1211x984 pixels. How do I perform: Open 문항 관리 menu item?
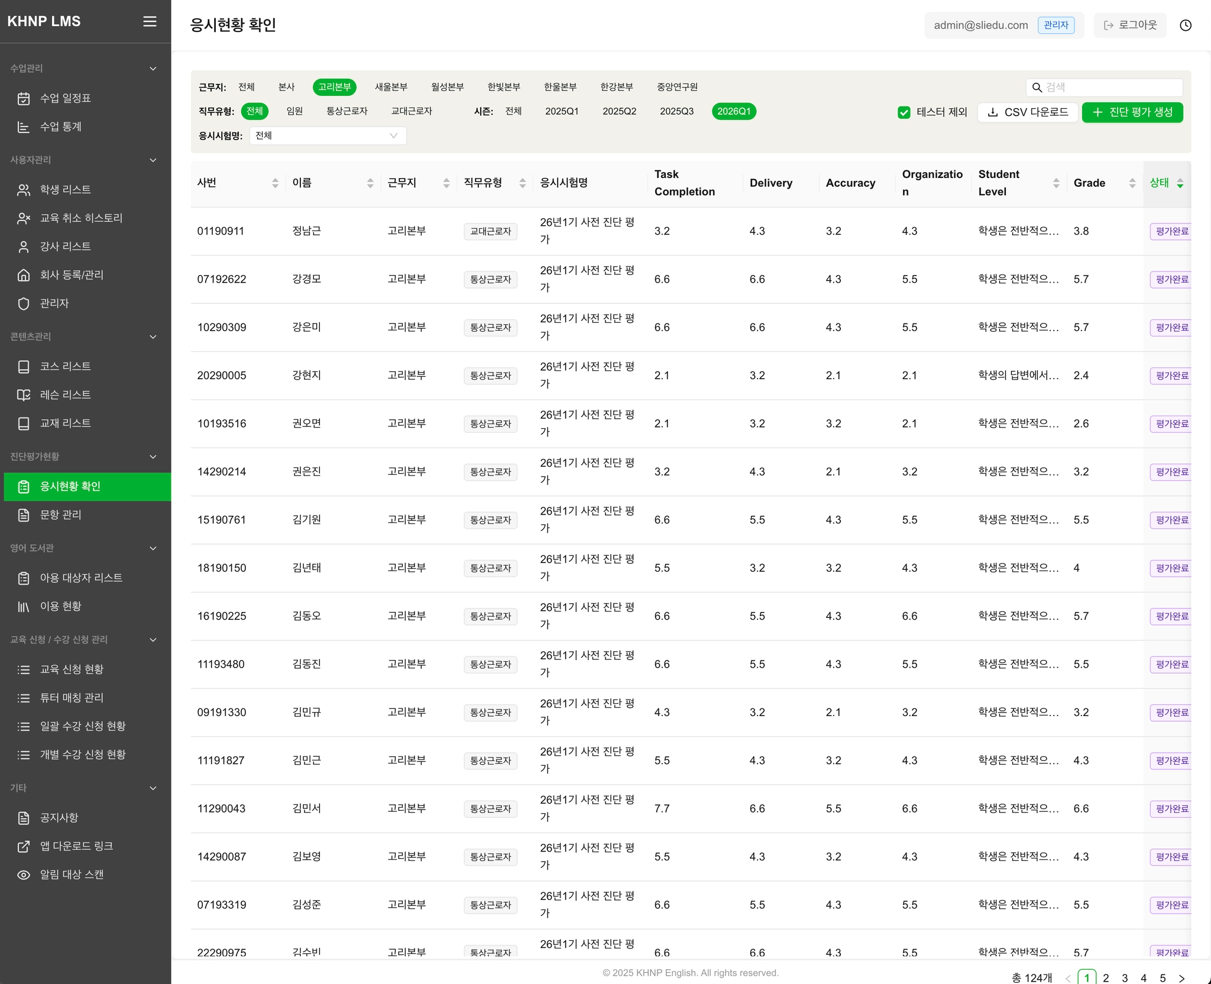click(61, 515)
